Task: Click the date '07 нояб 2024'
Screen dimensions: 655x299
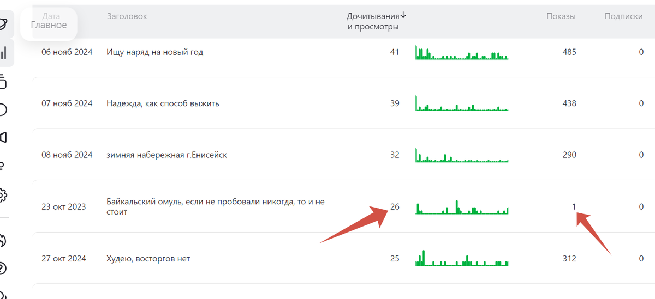Action: click(67, 103)
